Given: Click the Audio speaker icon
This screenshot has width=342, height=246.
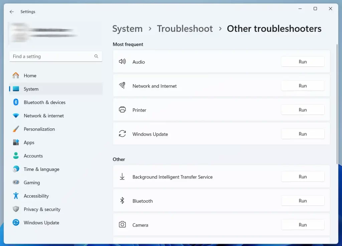Looking at the screenshot, I should [122, 61].
